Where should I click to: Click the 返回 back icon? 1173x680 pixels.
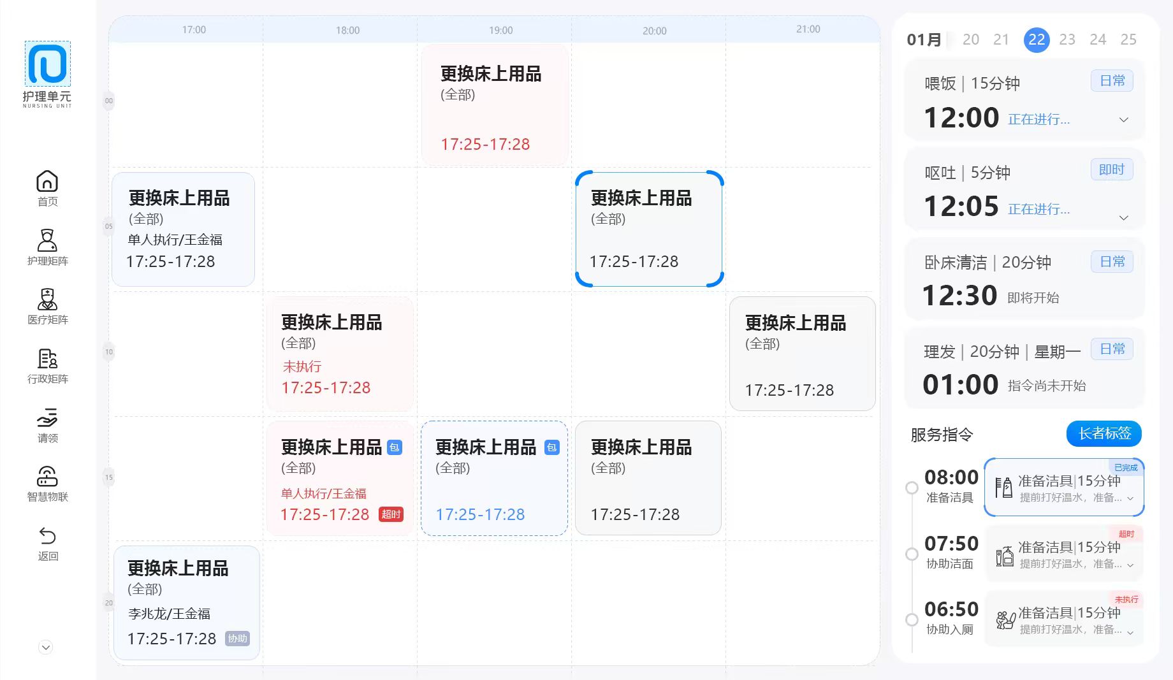[x=47, y=536]
